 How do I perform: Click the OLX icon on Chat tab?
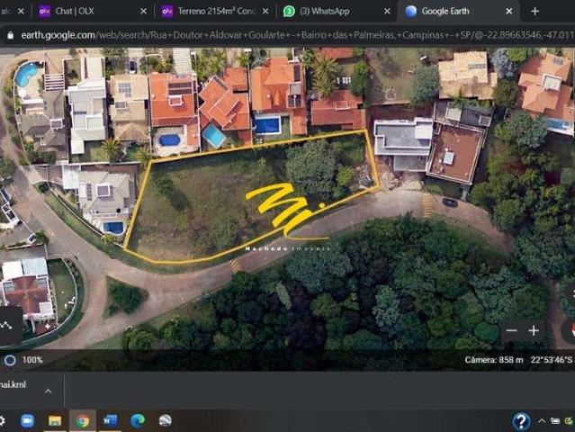click(x=44, y=12)
